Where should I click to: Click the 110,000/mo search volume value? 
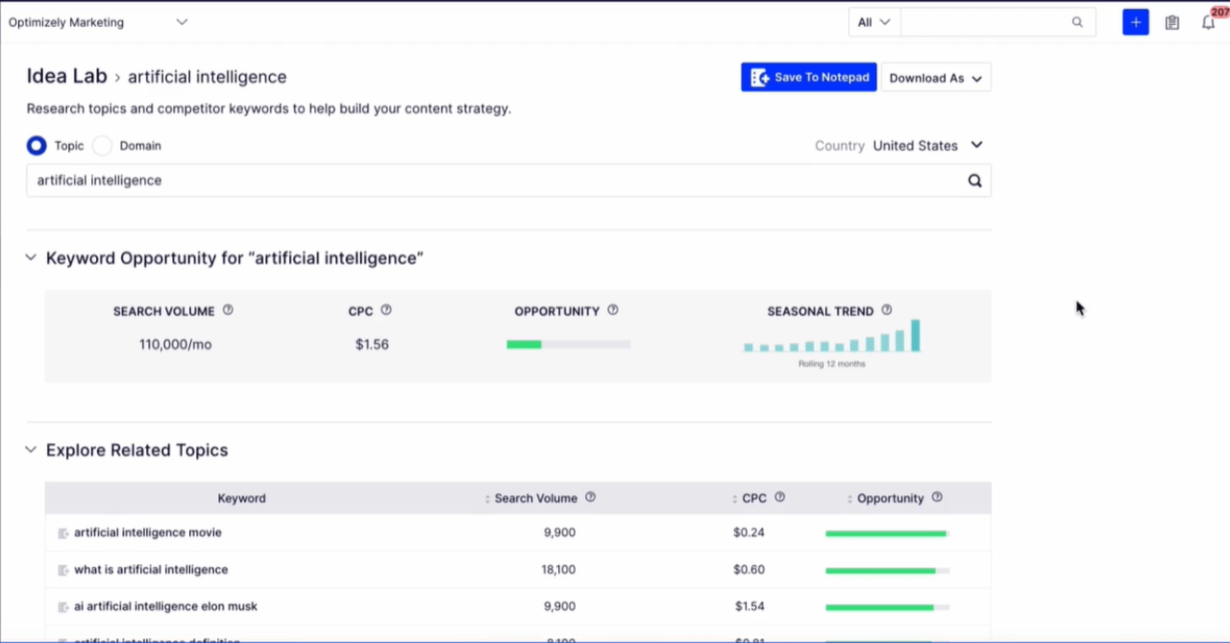(175, 345)
